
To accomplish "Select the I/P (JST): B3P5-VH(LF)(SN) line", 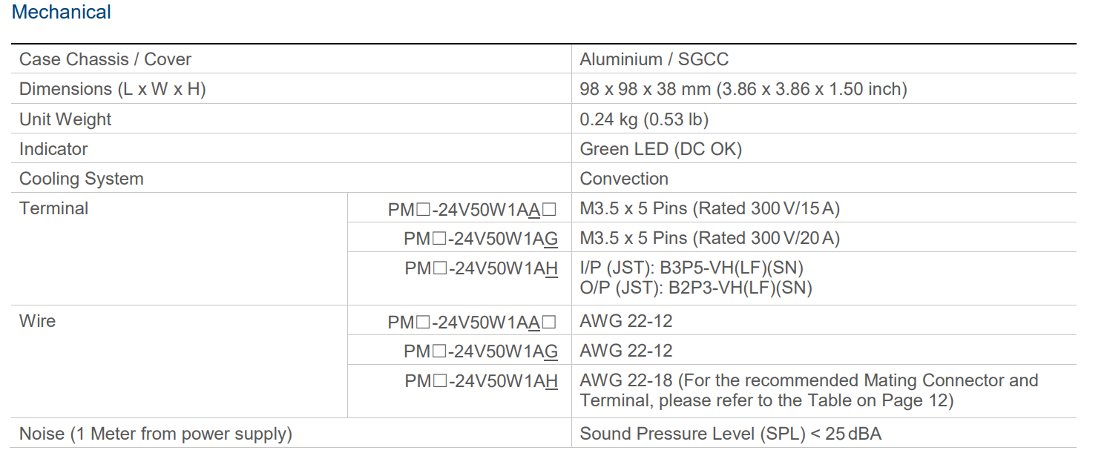I will tap(692, 268).
